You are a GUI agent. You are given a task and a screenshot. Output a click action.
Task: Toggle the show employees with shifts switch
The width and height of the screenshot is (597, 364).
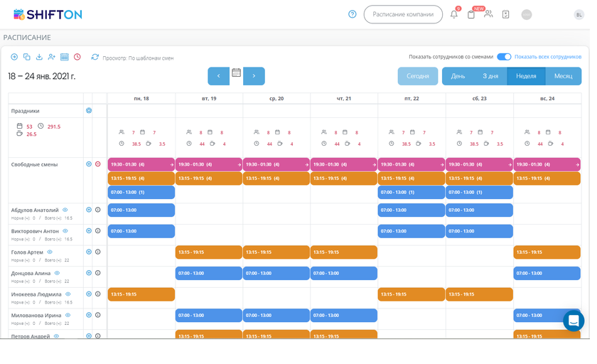(x=503, y=57)
